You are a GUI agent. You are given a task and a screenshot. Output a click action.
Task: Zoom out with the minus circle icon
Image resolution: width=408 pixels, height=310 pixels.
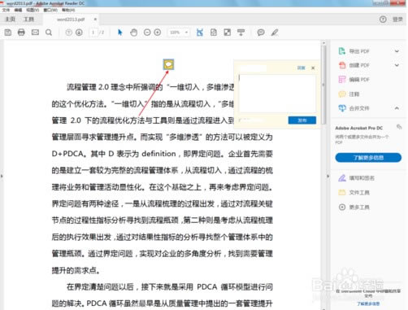147,33
